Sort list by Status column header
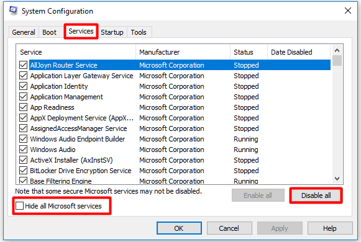Viewport: 361px width, 242px height. coord(249,52)
